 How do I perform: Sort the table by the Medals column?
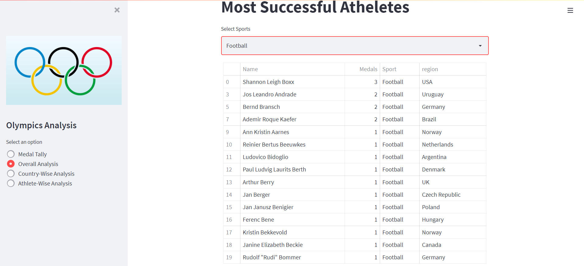(x=368, y=69)
